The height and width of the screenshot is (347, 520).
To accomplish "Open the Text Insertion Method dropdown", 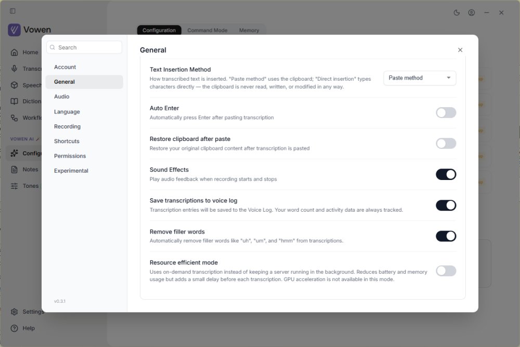I will tap(420, 78).
